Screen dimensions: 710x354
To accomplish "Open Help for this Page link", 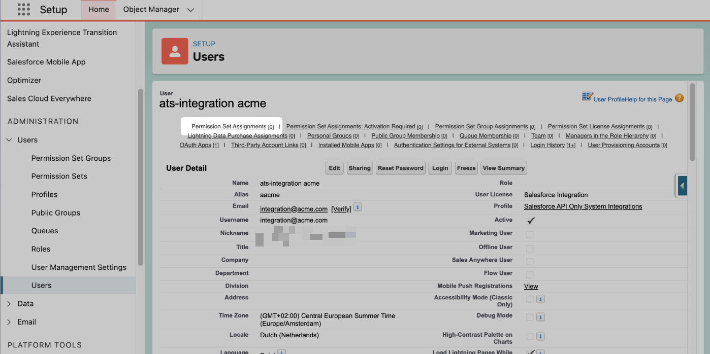I will pos(649,99).
